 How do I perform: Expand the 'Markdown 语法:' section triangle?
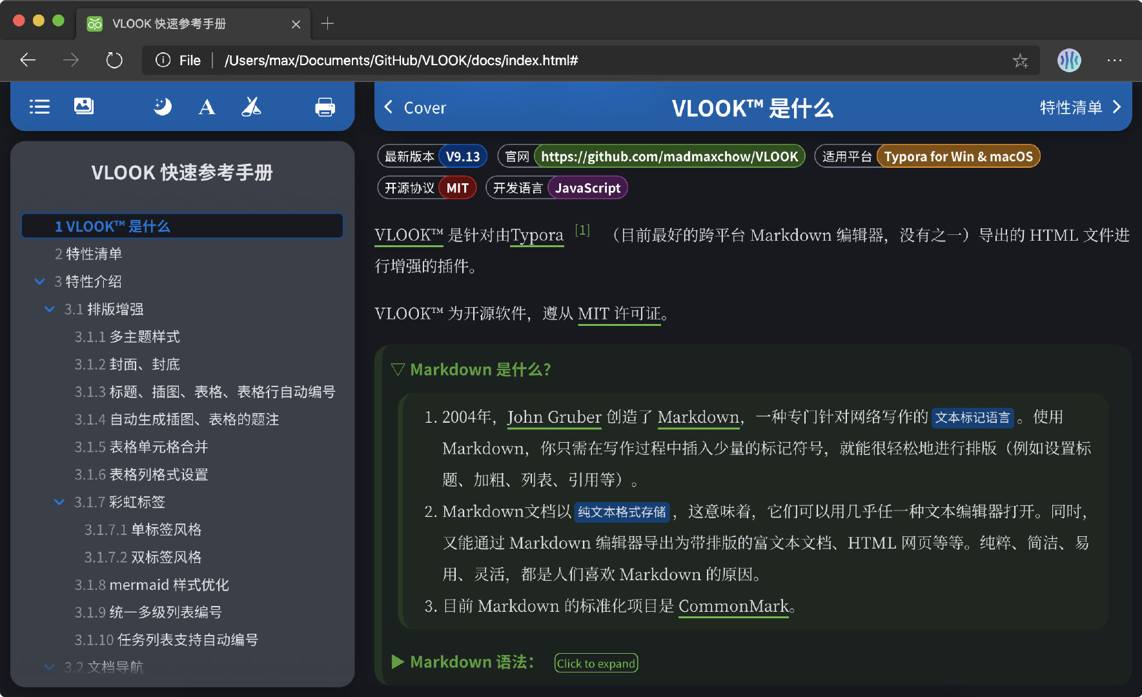pyautogui.click(x=398, y=662)
